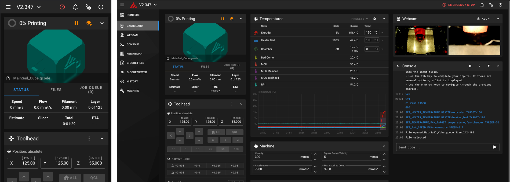
Task: Collapse the Machine panel
Action: pyautogui.click(x=384, y=146)
